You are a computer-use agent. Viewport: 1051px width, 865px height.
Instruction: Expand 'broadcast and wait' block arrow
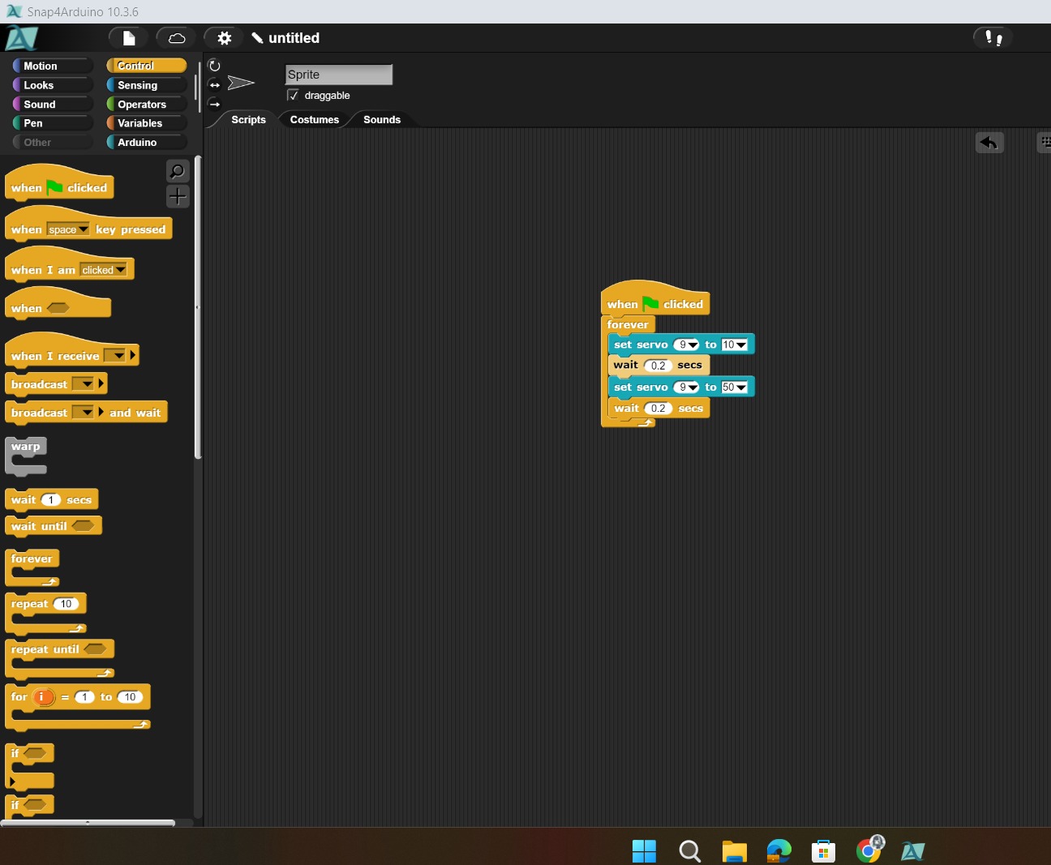tap(101, 412)
